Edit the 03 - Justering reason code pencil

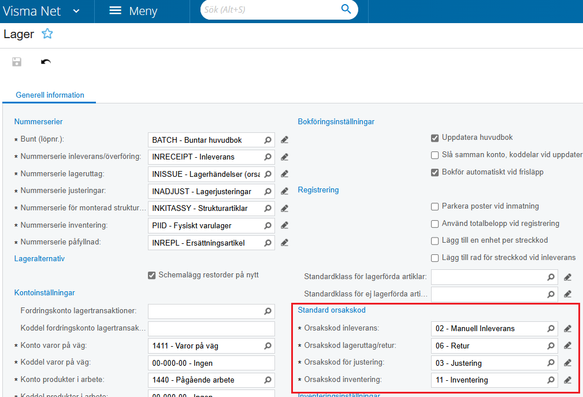point(567,363)
